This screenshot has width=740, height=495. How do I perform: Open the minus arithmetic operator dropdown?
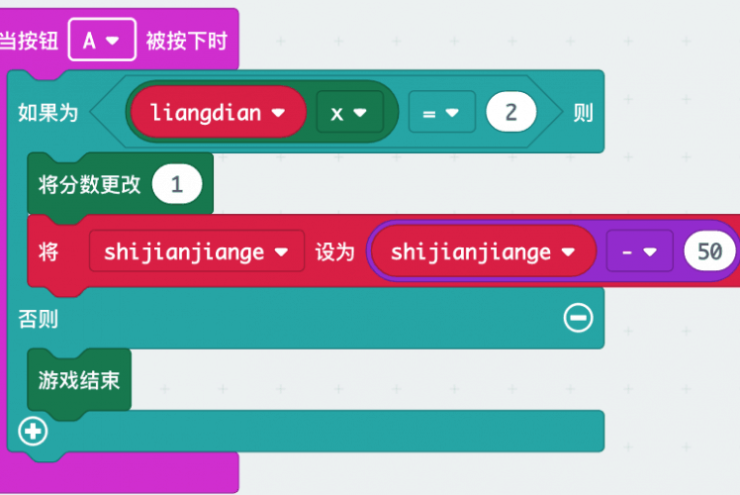pos(639,251)
